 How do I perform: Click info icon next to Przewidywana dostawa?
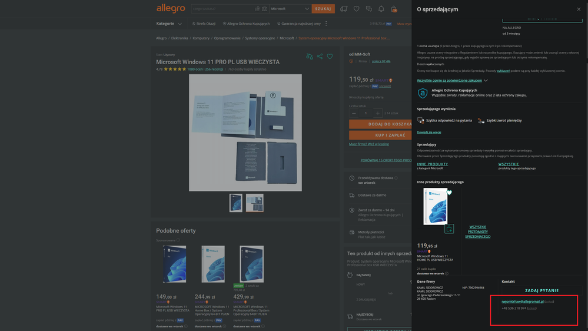[x=396, y=178]
